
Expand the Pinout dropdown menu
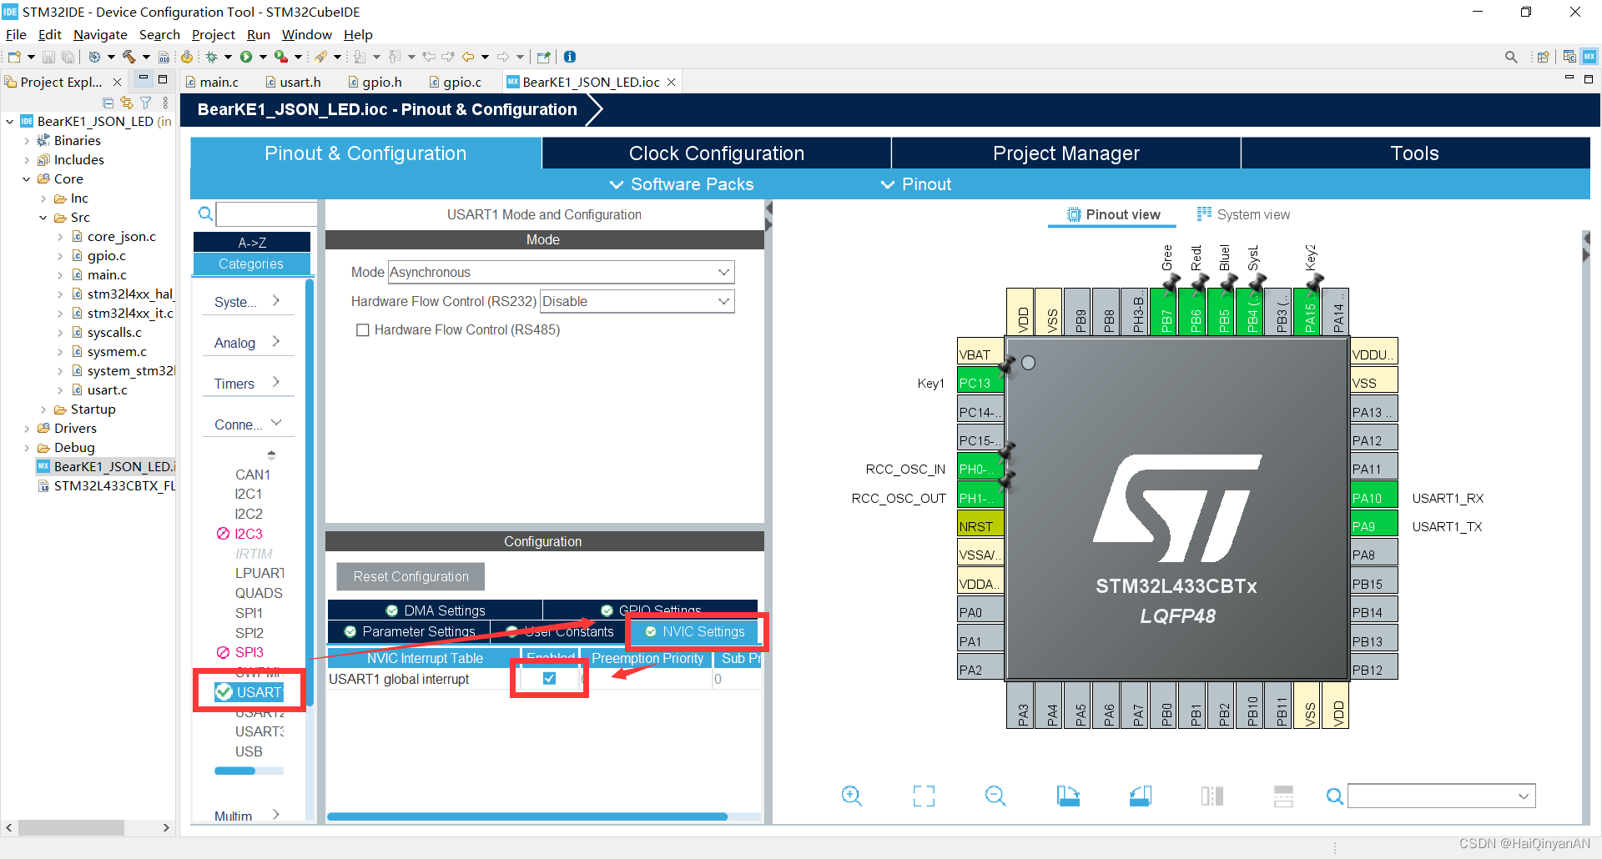pos(916,184)
